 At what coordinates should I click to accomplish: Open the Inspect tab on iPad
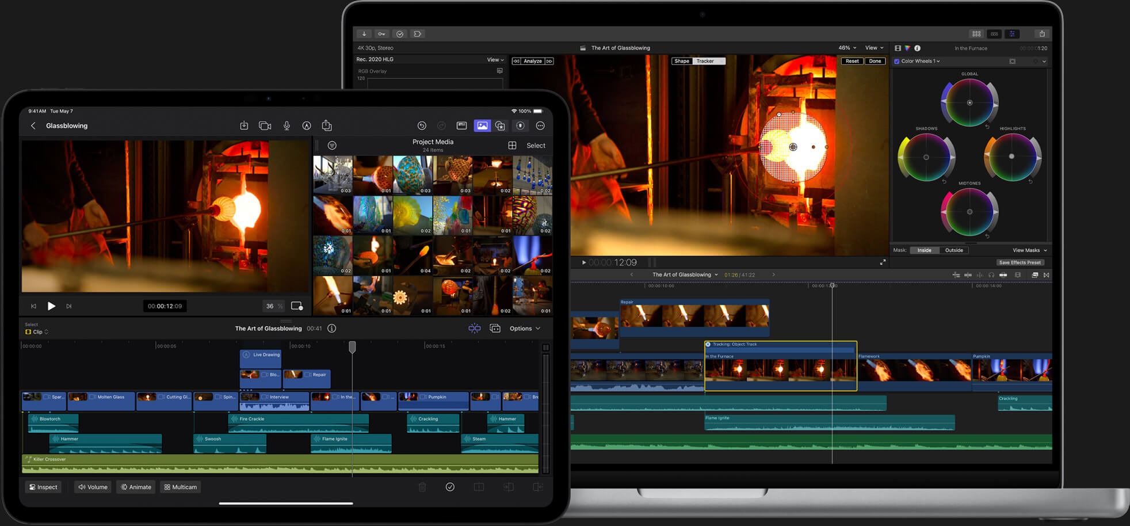coord(43,487)
